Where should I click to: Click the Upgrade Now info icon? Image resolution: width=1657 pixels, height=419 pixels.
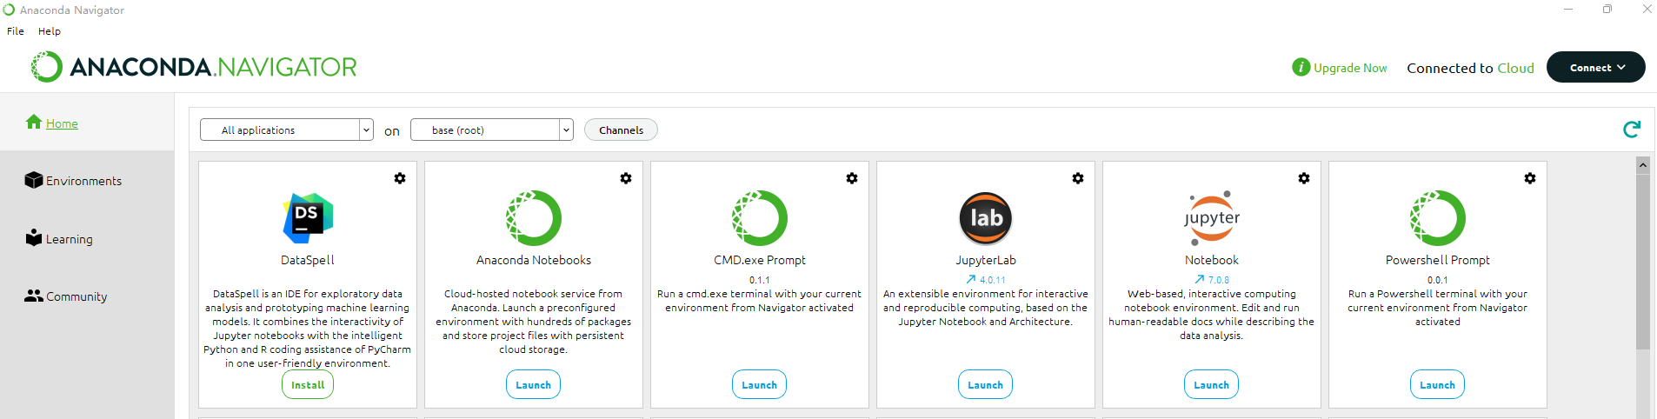tap(1301, 68)
